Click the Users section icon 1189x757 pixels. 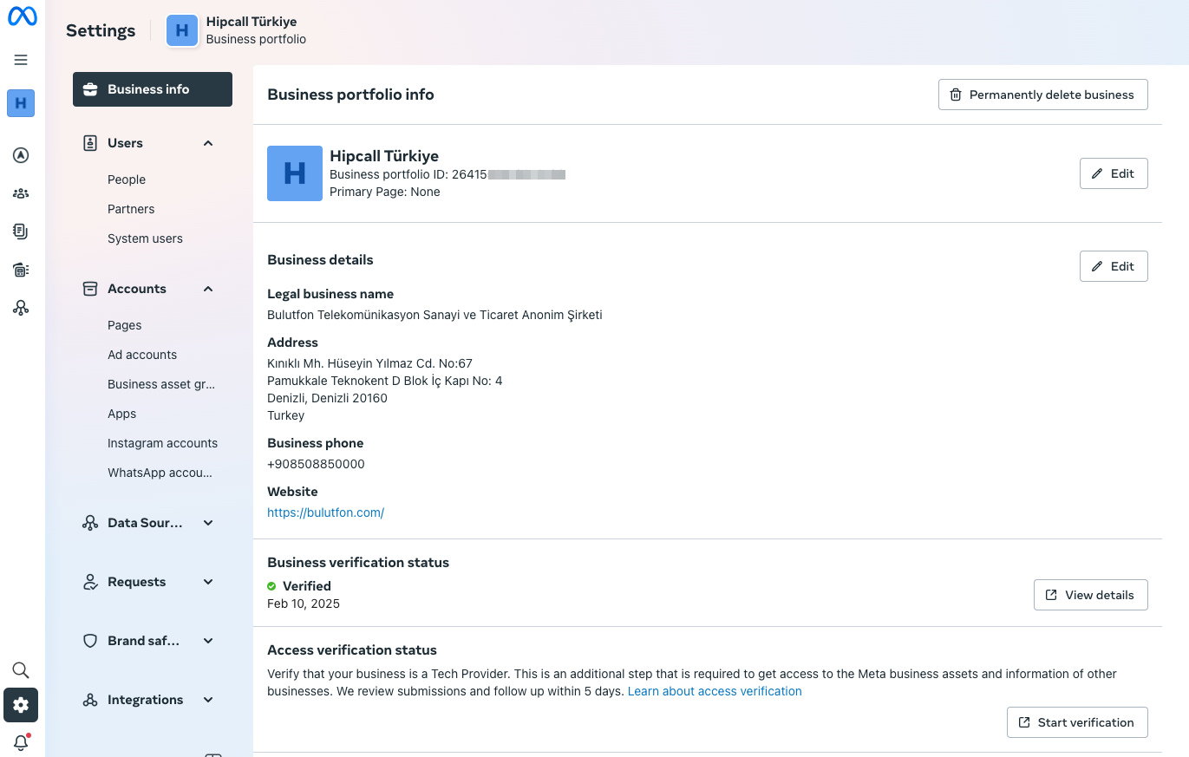click(x=89, y=143)
